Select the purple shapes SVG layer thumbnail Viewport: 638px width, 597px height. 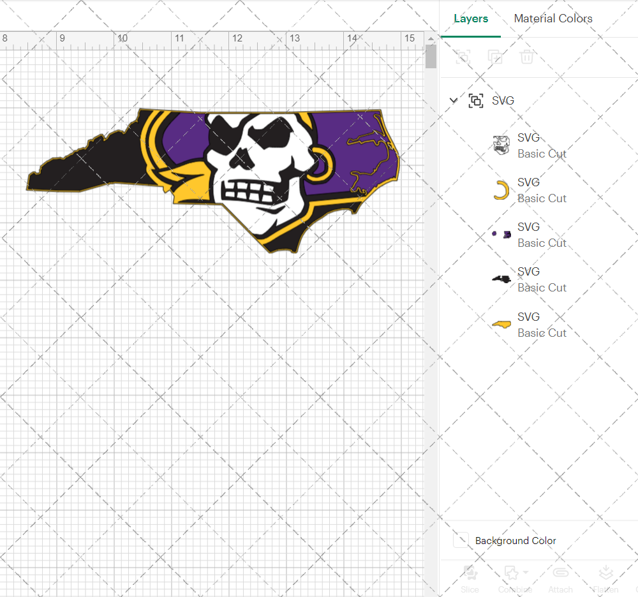[501, 234]
